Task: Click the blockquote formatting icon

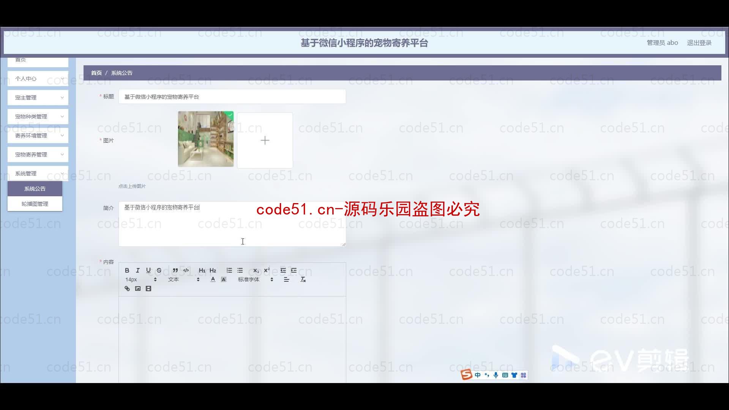Action: [x=175, y=270]
